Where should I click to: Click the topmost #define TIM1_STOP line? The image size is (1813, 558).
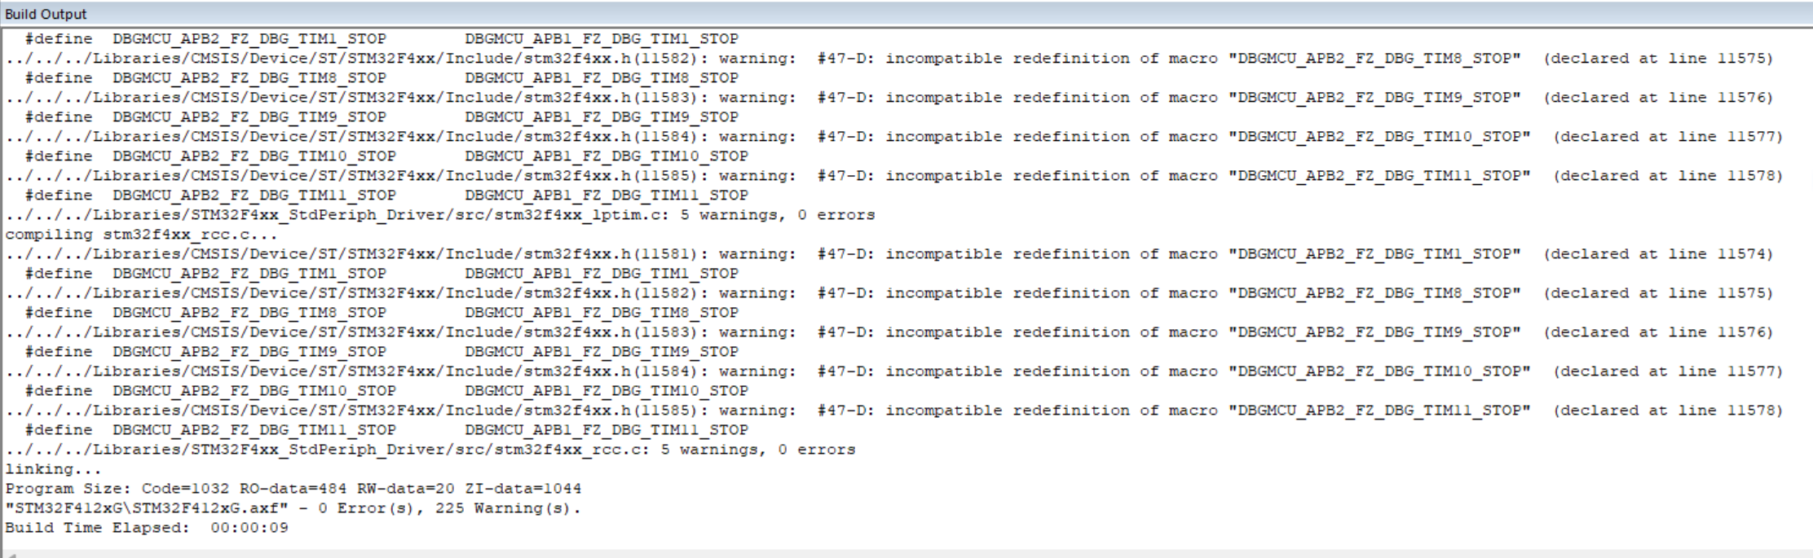coord(382,39)
